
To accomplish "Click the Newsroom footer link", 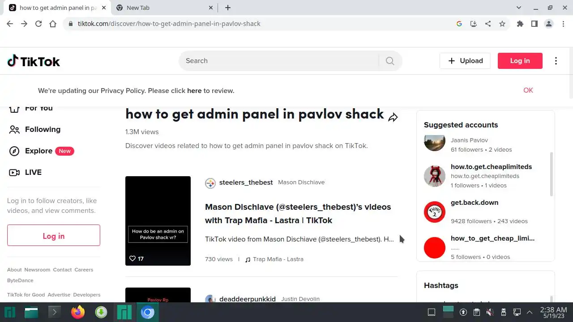I will point(37,270).
